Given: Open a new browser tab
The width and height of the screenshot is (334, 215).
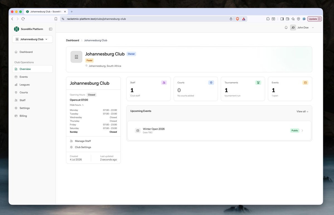Looking at the screenshot, I should (72, 12).
